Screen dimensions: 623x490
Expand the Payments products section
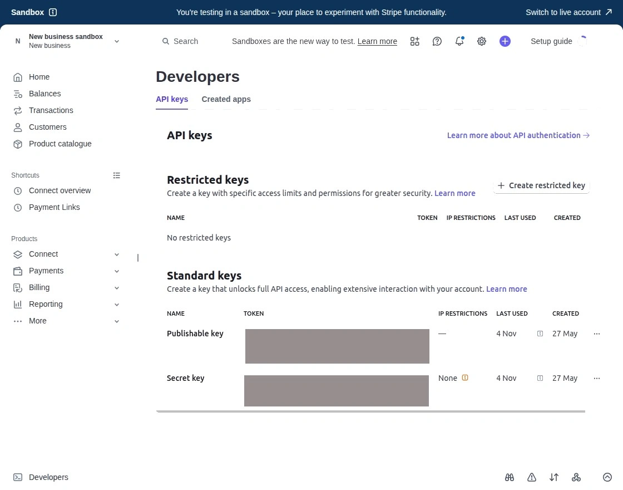click(117, 271)
